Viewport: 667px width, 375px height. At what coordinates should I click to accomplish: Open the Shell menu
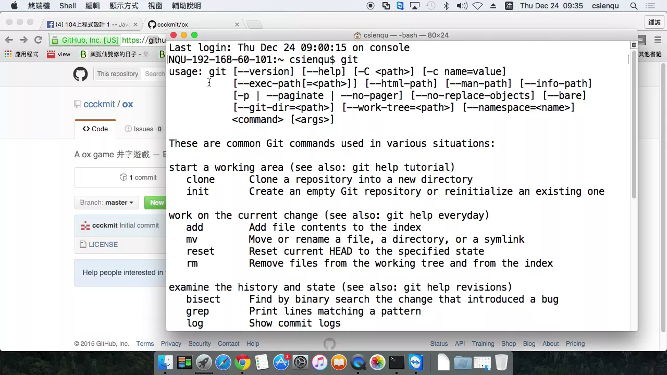(x=68, y=6)
